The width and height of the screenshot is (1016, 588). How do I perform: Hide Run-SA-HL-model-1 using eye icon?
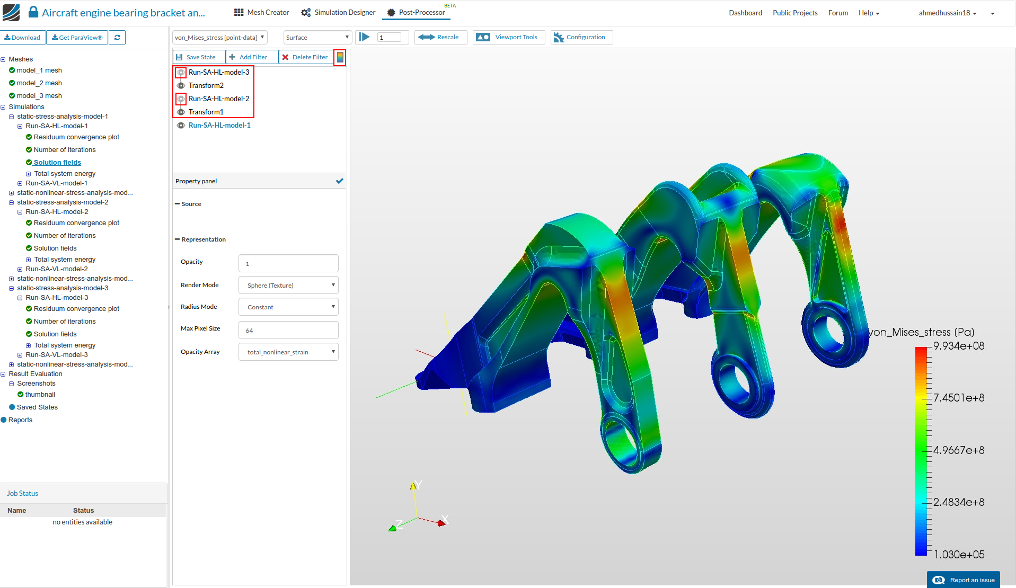[181, 126]
